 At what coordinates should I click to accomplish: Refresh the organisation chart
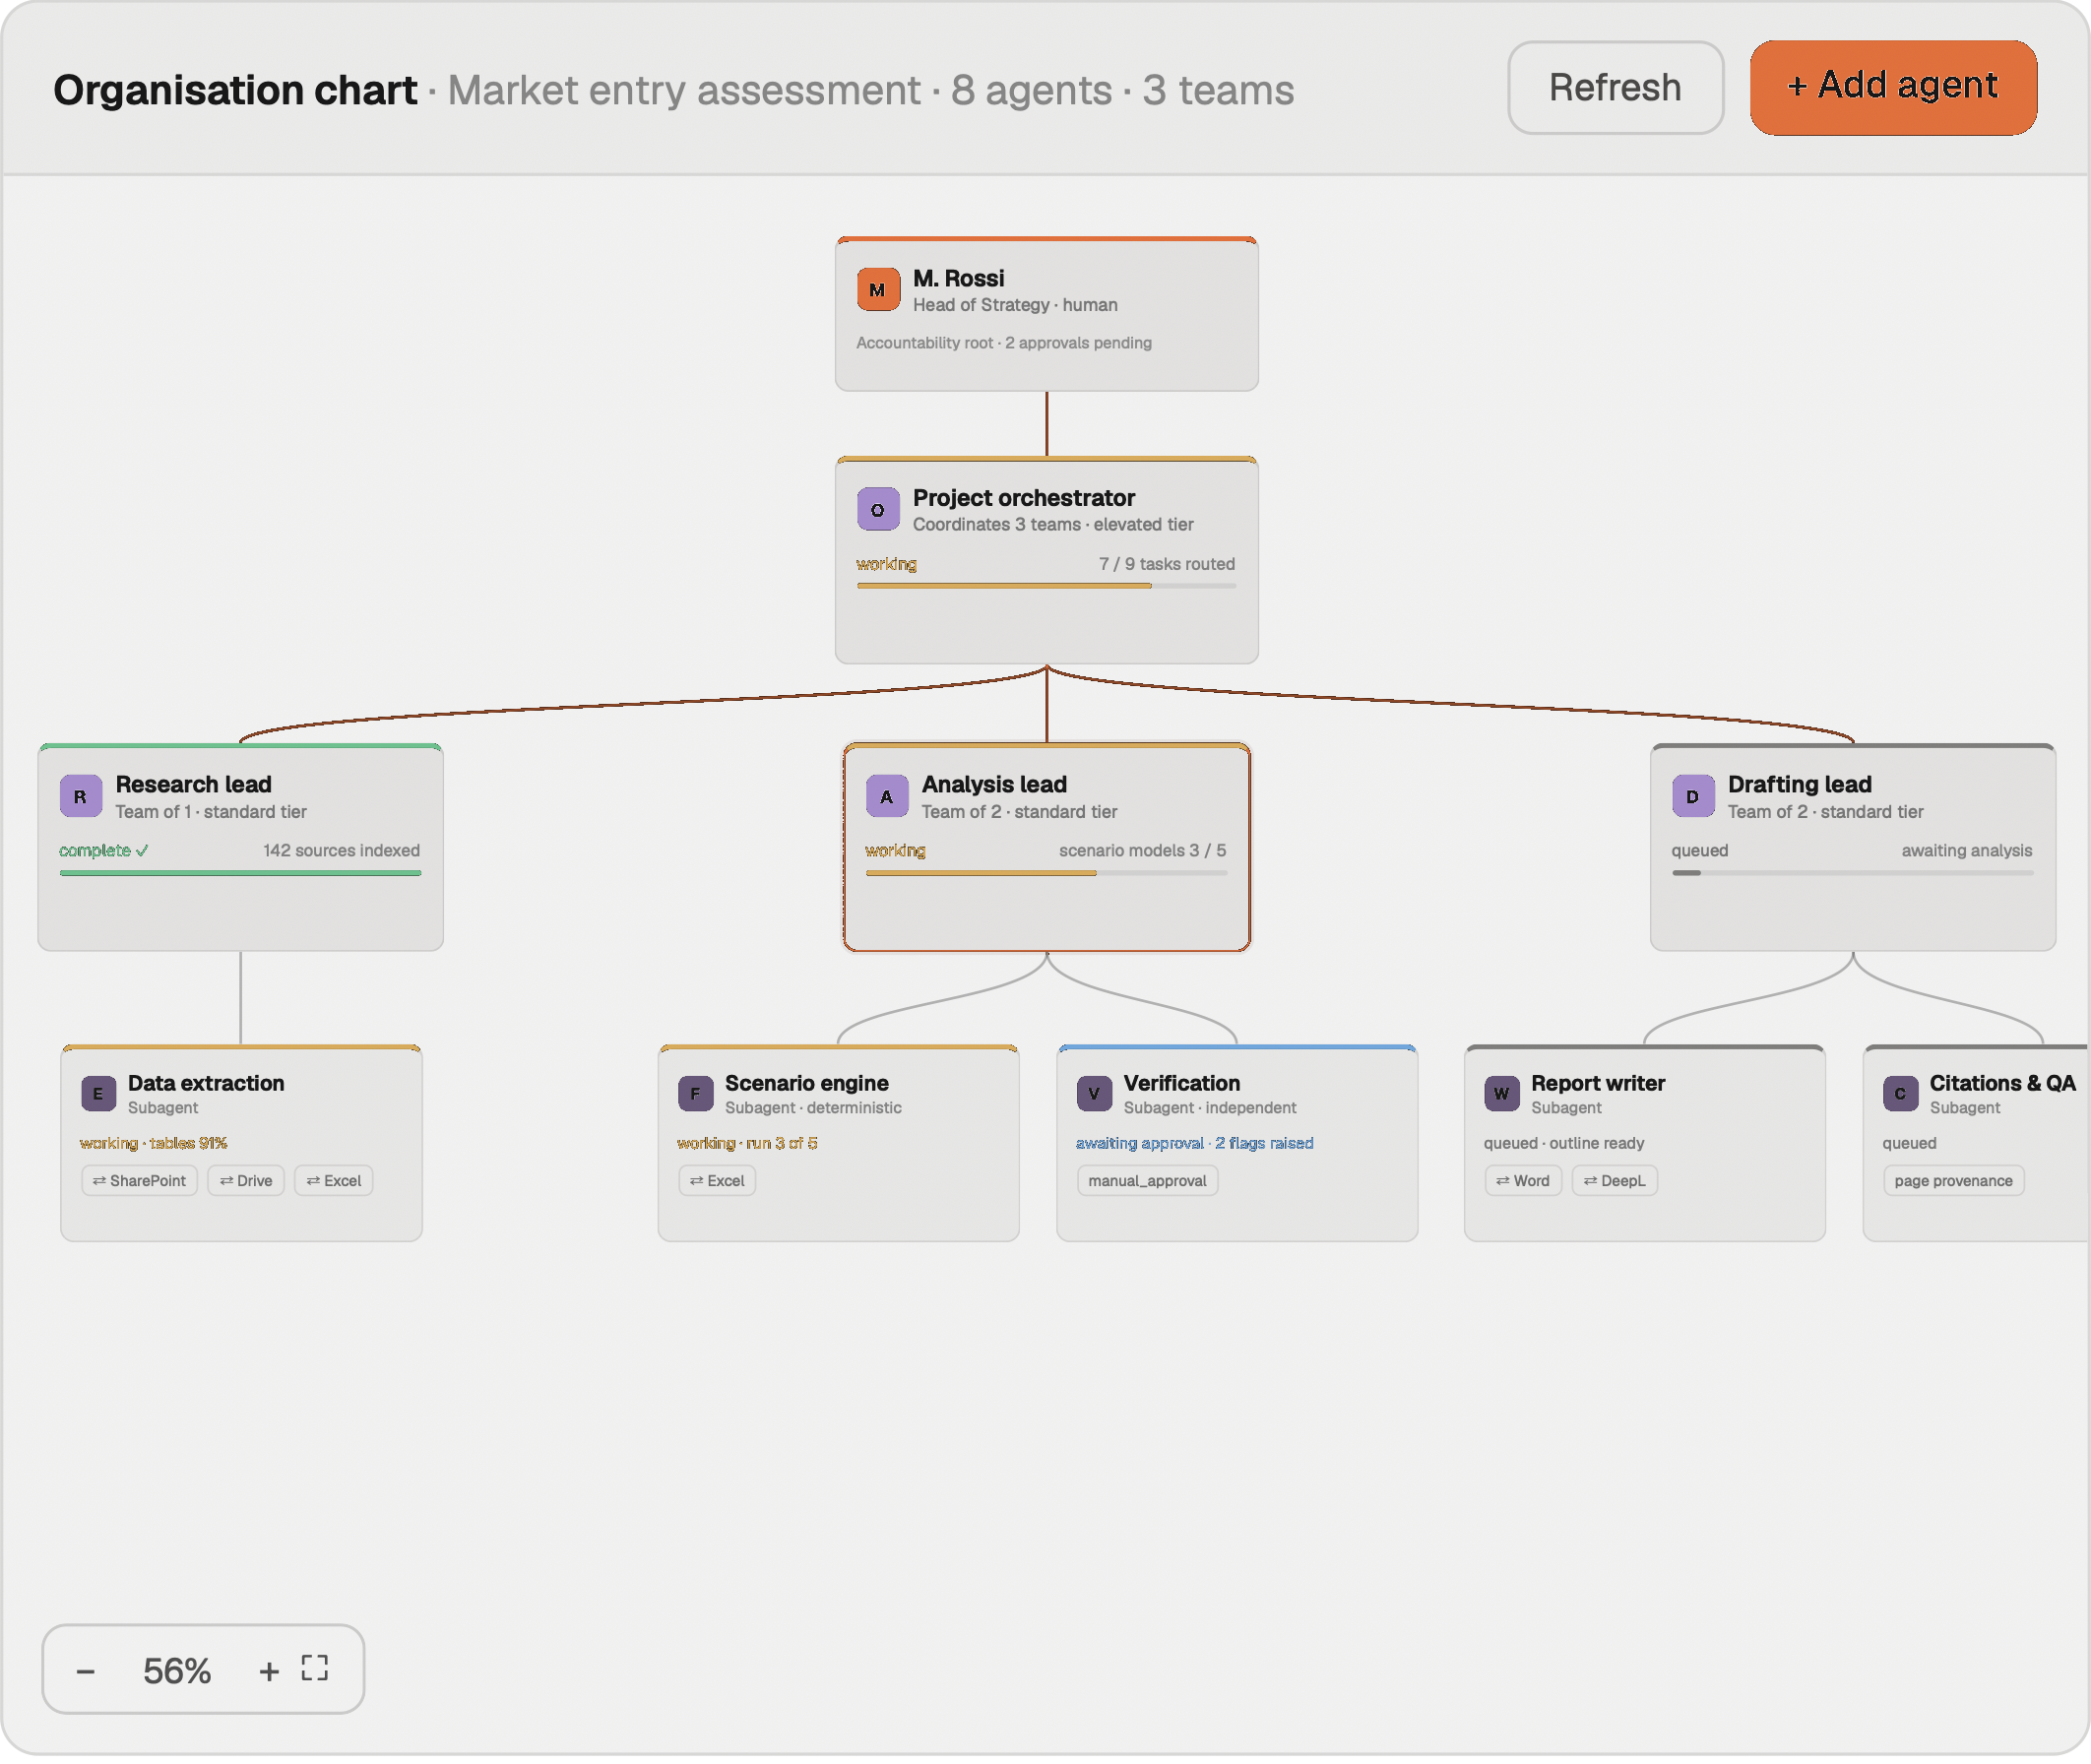1615,88
